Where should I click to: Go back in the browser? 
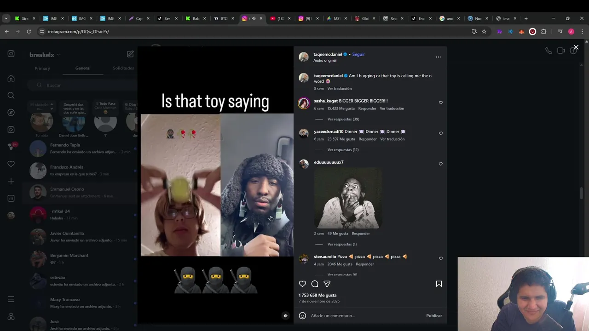coord(6,31)
